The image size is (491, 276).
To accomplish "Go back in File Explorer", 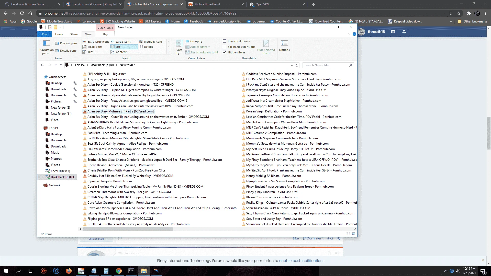I will click(42, 65).
